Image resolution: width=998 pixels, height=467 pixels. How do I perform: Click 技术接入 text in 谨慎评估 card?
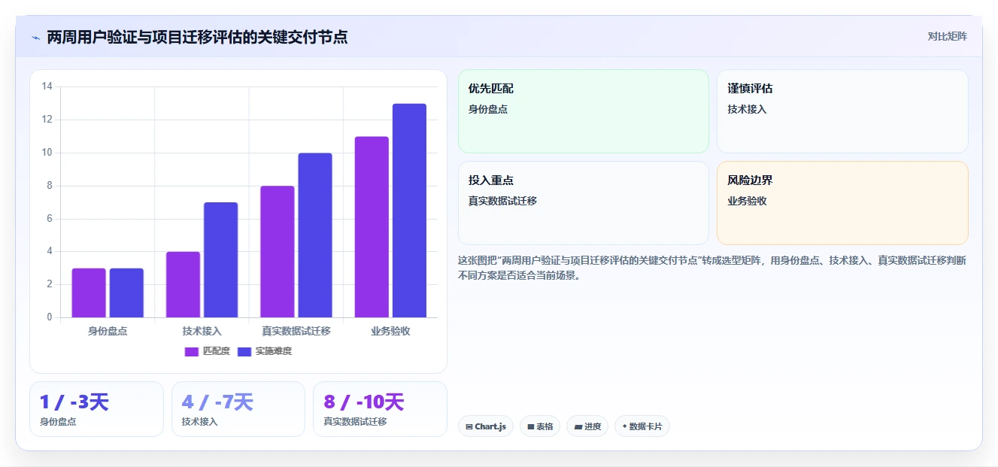[747, 109]
